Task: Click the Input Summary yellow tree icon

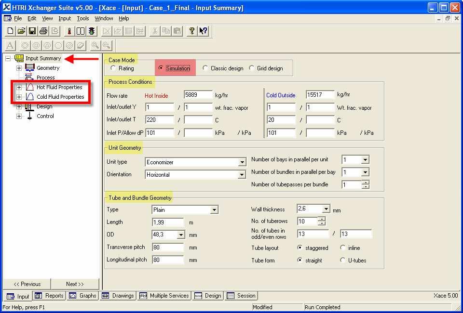Action: (x=19, y=58)
